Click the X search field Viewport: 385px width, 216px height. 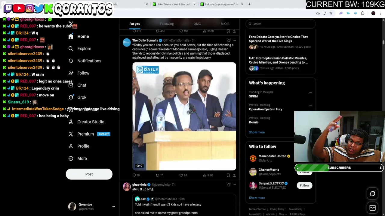(x=280, y=24)
